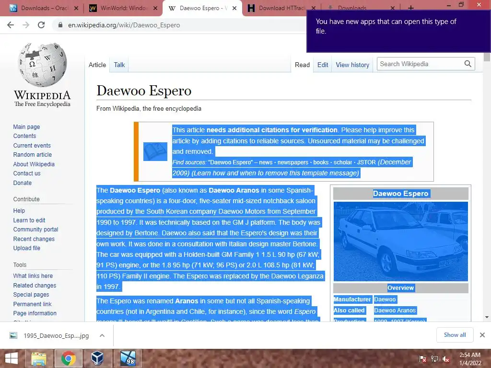The height and width of the screenshot is (368, 491).
Task: Click the Daewoo Espero car photo
Action: [401, 241]
